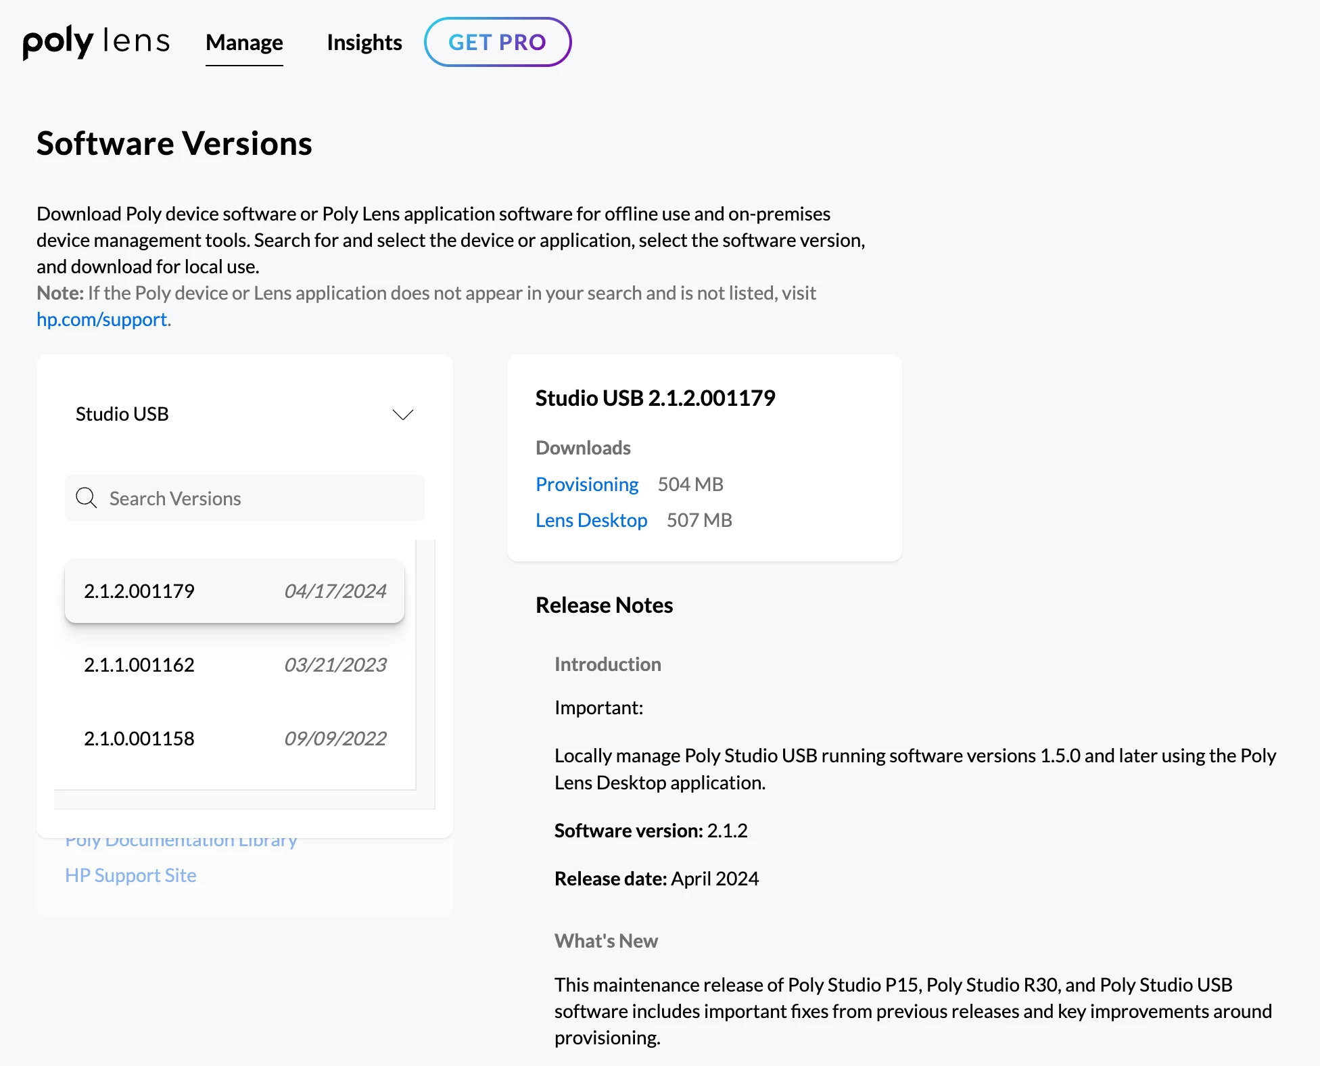
Task: Click the Poly Lens logo
Action: 96,42
